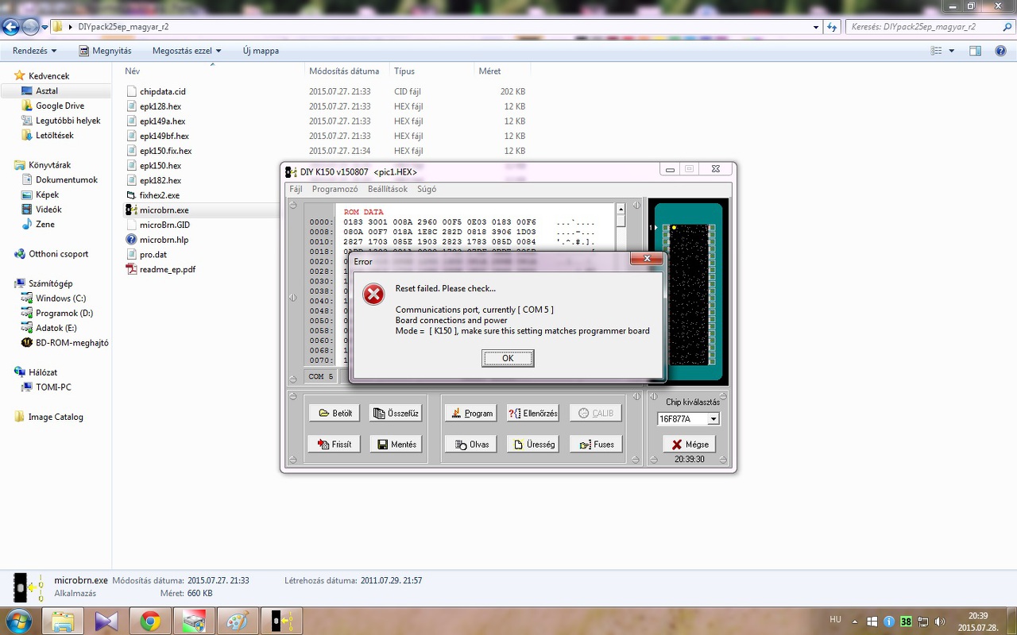Click the refresh icon beside address bar
Image resolution: width=1017 pixels, height=635 pixels.
coord(831,27)
